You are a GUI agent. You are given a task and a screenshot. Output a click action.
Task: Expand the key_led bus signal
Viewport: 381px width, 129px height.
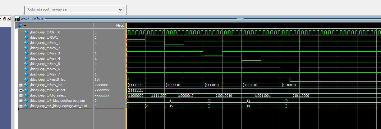point(21,85)
